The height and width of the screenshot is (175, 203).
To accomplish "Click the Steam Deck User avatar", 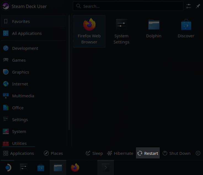I will coord(6,6).
